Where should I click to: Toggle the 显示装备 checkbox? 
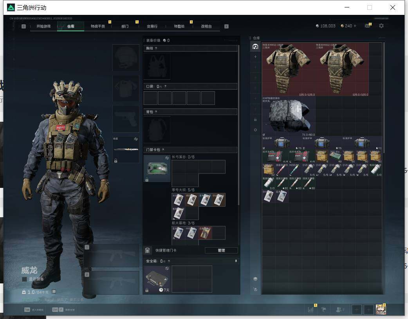click(x=24, y=279)
